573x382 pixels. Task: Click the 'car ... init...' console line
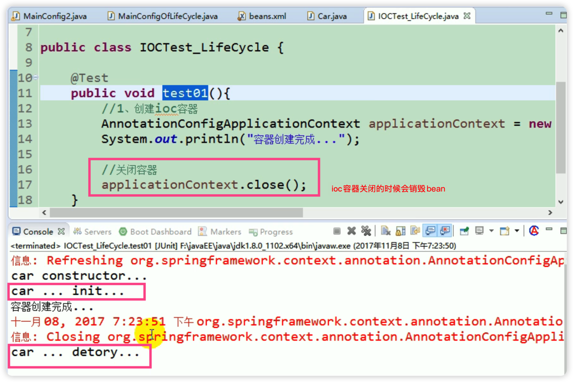tap(68, 291)
